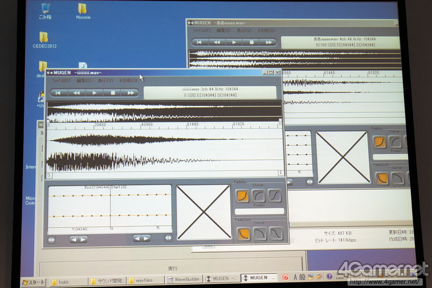Skip to start in the iiiiiiii.wav window
Viewport: 432px width, 288px height.
click(x=58, y=93)
